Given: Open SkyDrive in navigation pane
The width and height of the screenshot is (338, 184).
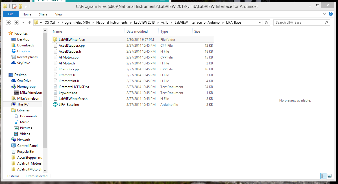Looking at the screenshot, I should (x=23, y=63).
